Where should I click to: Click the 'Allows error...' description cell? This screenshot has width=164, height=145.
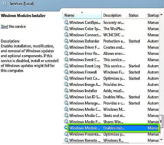pos(114,54)
